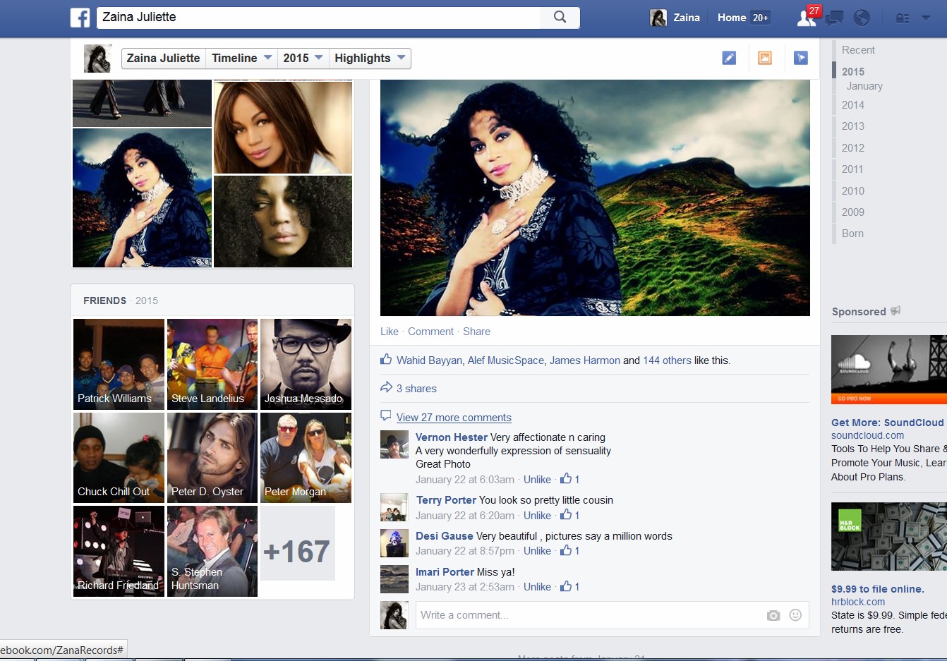
Task: Open Zaina profile link in top bar
Action: point(687,18)
